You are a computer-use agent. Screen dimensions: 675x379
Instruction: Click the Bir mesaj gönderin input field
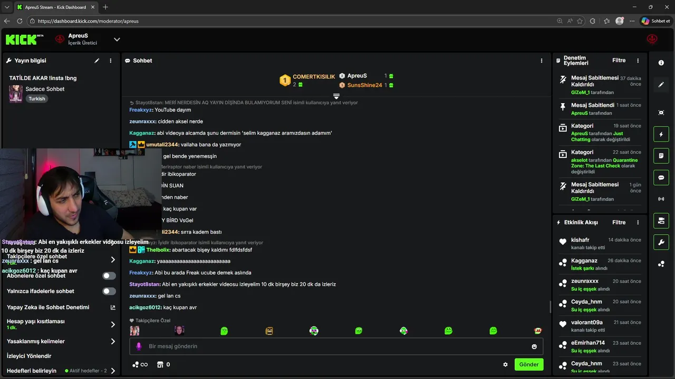coord(336,346)
